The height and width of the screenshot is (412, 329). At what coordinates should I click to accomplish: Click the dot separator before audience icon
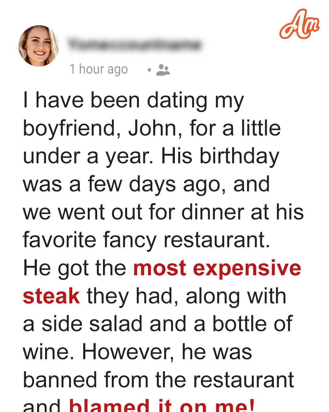[149, 70]
